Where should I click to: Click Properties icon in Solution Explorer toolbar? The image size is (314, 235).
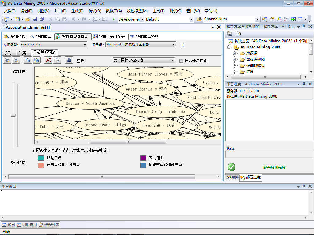[x=230, y=34]
